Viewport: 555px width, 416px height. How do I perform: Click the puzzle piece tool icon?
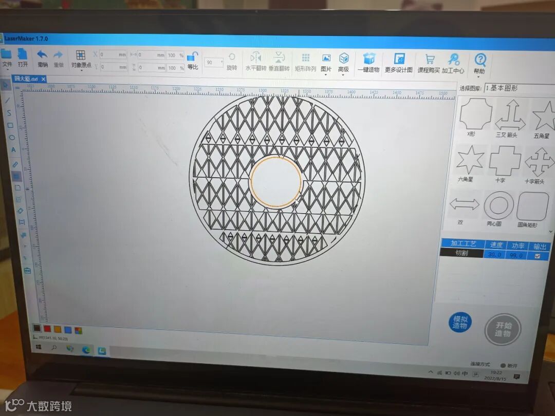[23, 235]
